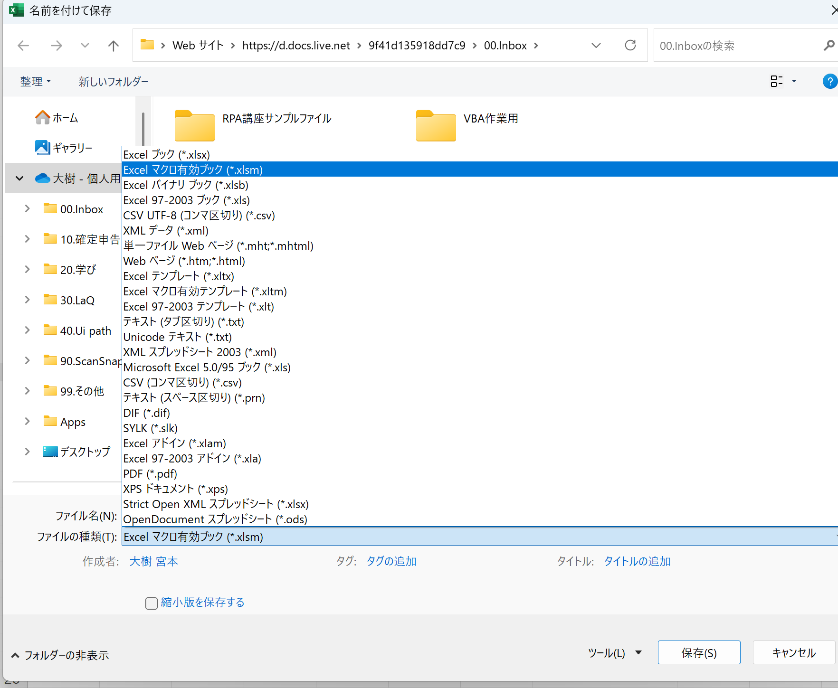
Task: Select DIF (*.dif) file type
Action: (x=480, y=413)
